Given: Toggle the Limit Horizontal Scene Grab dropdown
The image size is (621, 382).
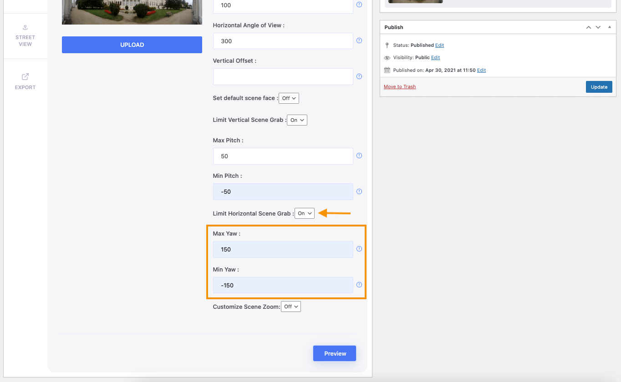Looking at the screenshot, I should click(305, 213).
